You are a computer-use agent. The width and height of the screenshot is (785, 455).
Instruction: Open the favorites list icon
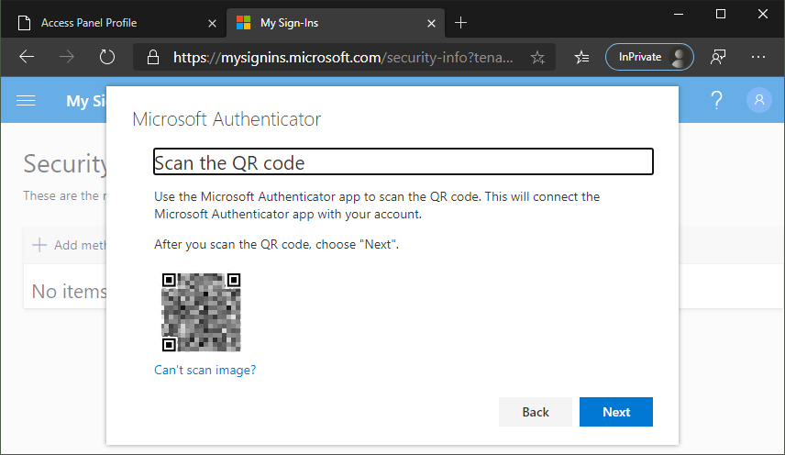(581, 57)
